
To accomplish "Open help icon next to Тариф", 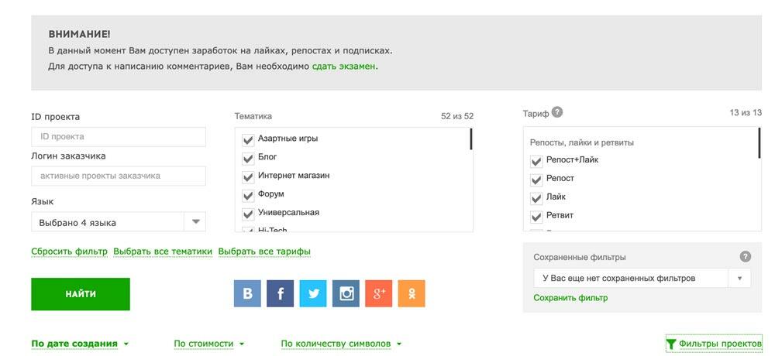I will 557,112.
